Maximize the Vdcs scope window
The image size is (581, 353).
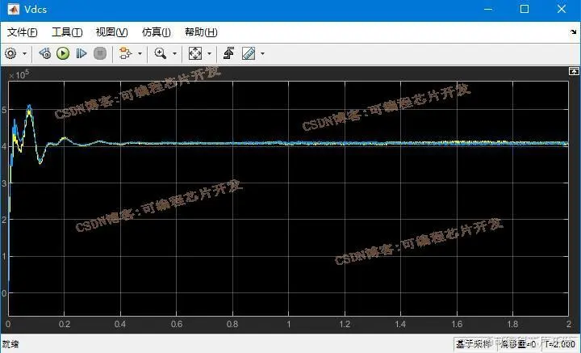[x=525, y=9]
